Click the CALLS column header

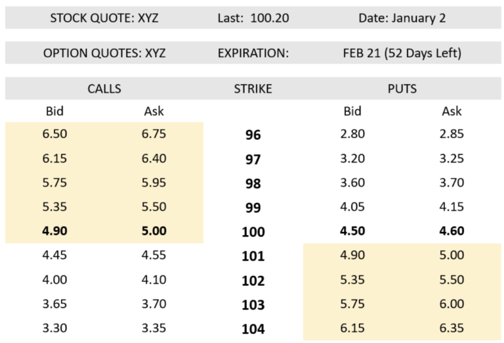click(104, 89)
